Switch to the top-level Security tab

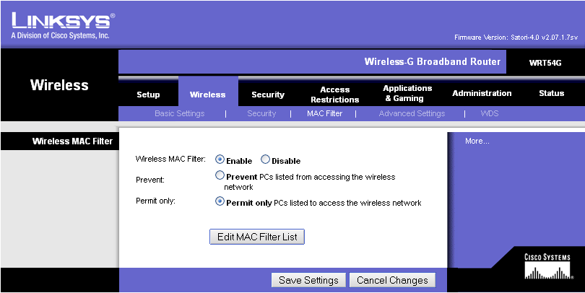tap(268, 95)
